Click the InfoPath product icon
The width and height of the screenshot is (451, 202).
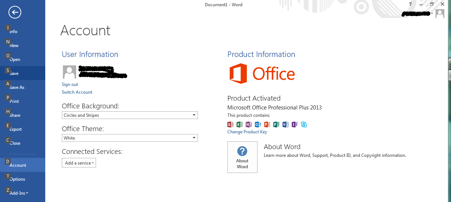[295, 125]
